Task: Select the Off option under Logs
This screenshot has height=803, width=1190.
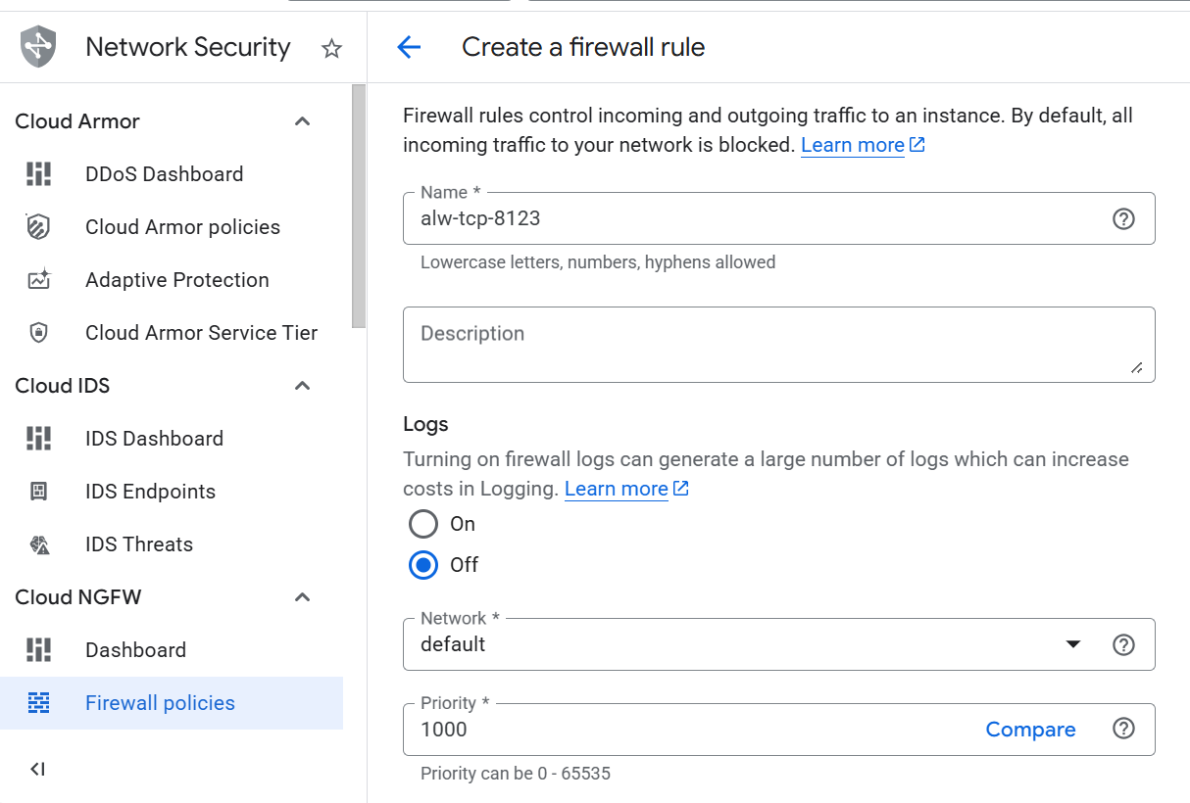Action: coord(422,564)
